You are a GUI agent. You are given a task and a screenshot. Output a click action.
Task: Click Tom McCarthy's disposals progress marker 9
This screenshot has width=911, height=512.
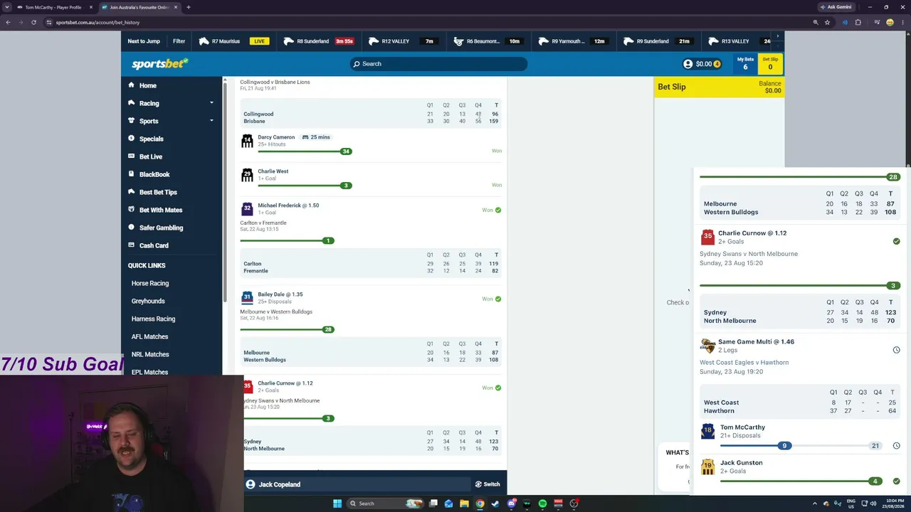click(784, 446)
